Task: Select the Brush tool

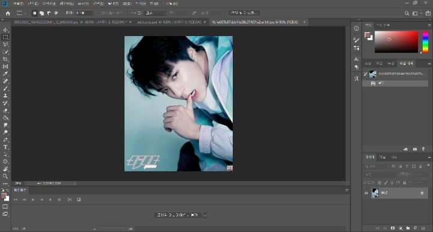Action: 5,88
